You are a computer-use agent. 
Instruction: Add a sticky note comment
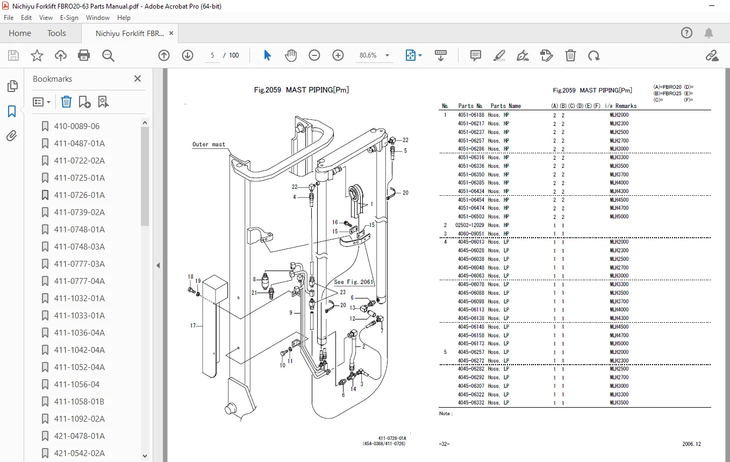click(x=475, y=55)
